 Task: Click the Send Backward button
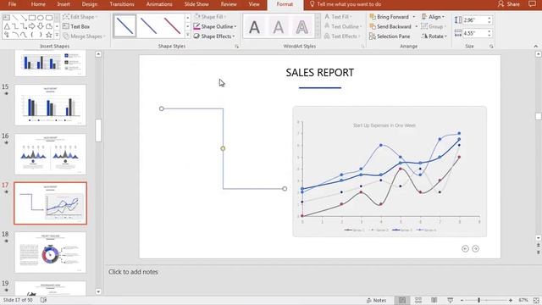click(390, 26)
